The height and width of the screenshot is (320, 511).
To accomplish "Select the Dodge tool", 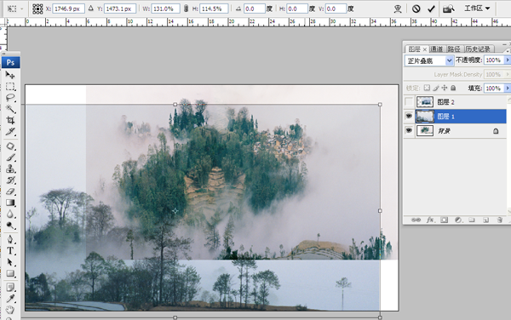I will [x=10, y=226].
